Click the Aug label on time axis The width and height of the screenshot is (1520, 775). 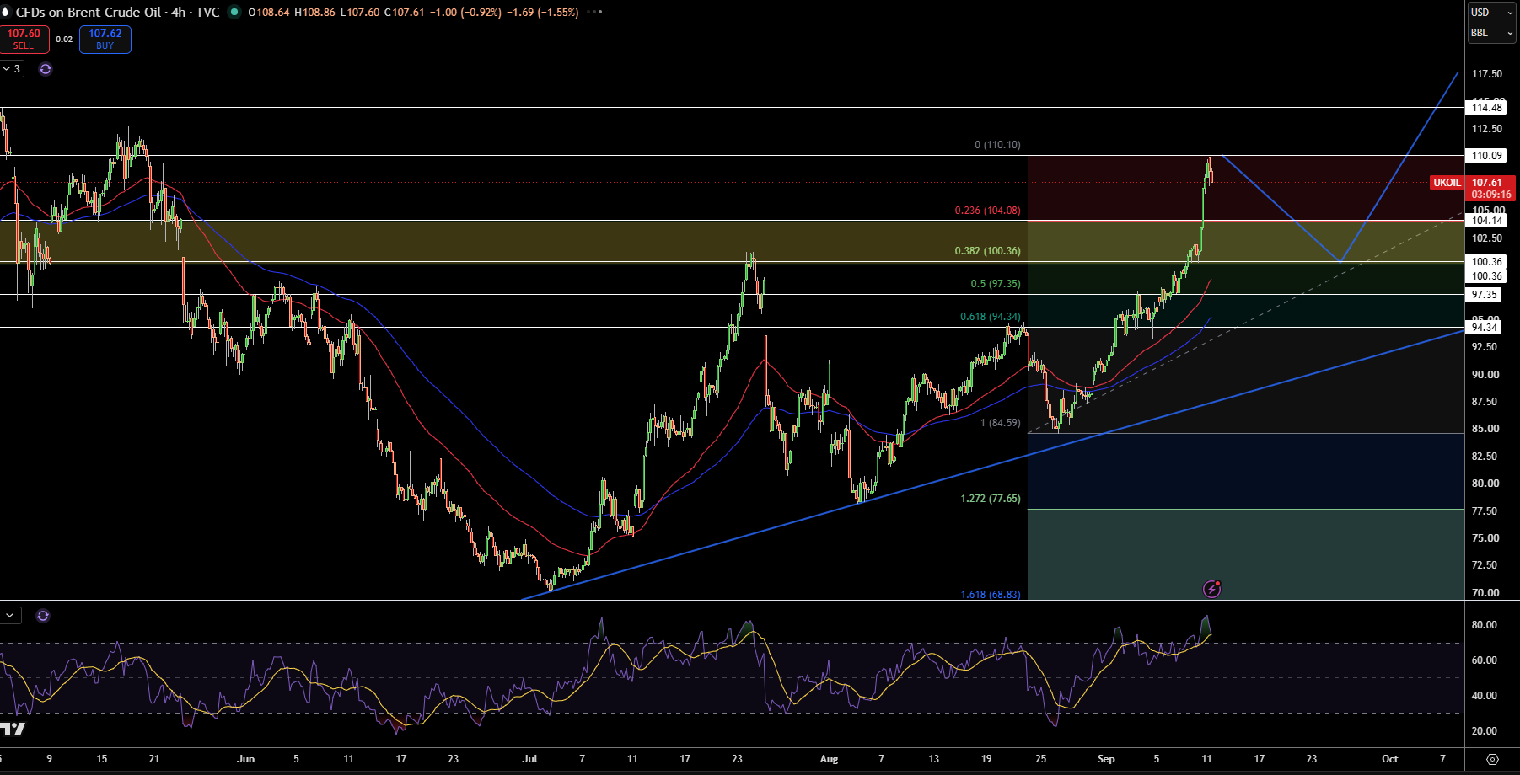[829, 759]
